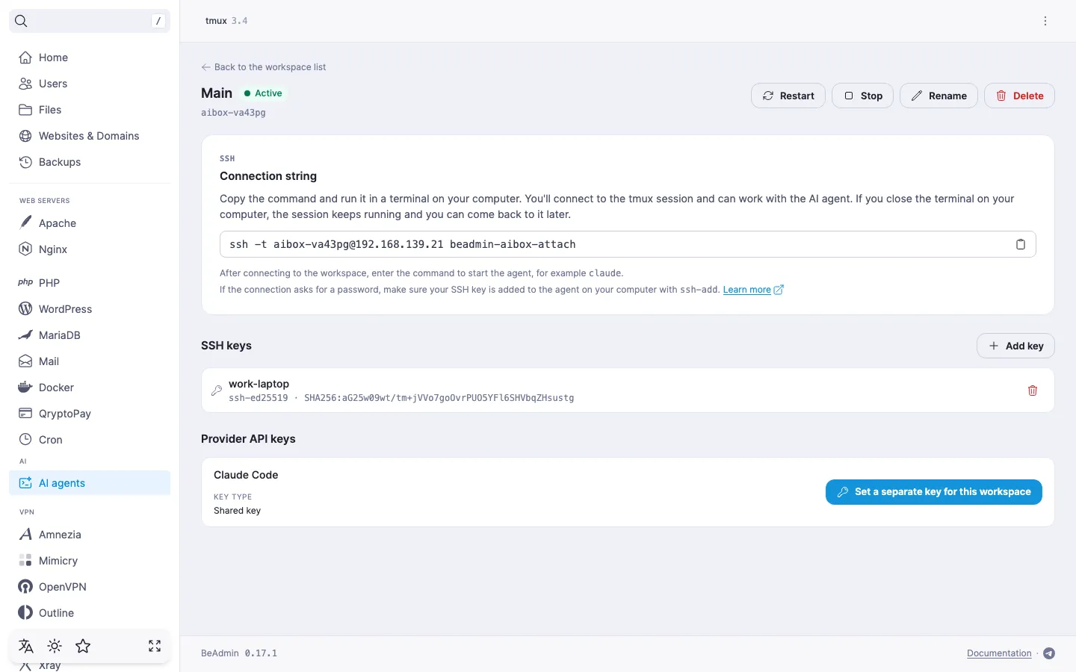This screenshot has width=1076, height=672.
Task: Restart the Main workspace
Action: click(x=788, y=96)
